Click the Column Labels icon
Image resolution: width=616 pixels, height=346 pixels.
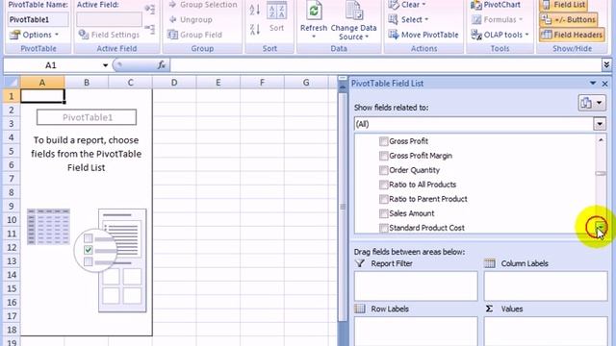coord(490,263)
